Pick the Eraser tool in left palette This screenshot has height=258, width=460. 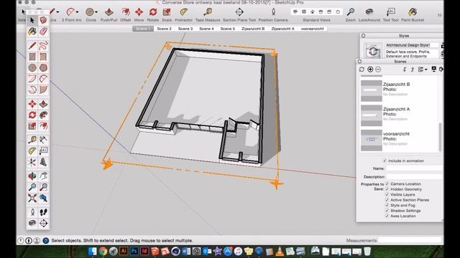[x=43, y=31]
